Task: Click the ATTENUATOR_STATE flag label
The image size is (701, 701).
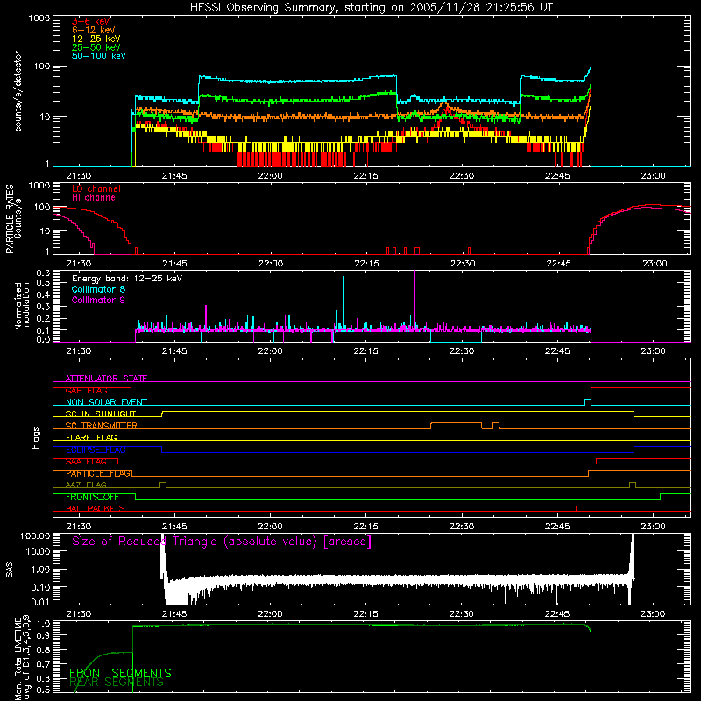Action: pos(106,379)
